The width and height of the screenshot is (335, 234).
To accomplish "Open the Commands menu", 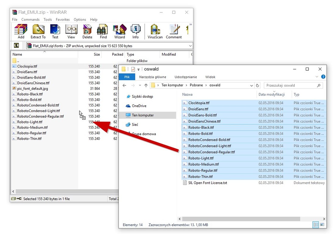I will pyautogui.click(x=30, y=19).
